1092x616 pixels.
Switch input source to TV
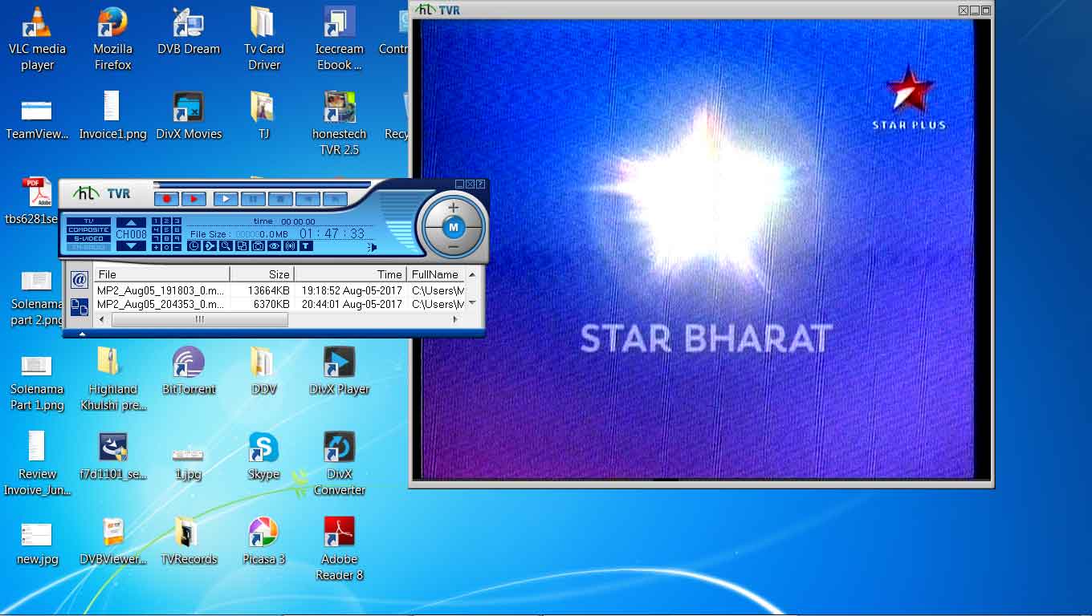pos(88,221)
